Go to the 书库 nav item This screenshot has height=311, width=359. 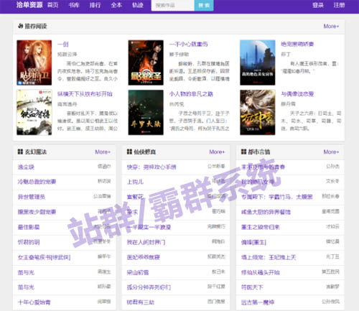(x=74, y=5)
